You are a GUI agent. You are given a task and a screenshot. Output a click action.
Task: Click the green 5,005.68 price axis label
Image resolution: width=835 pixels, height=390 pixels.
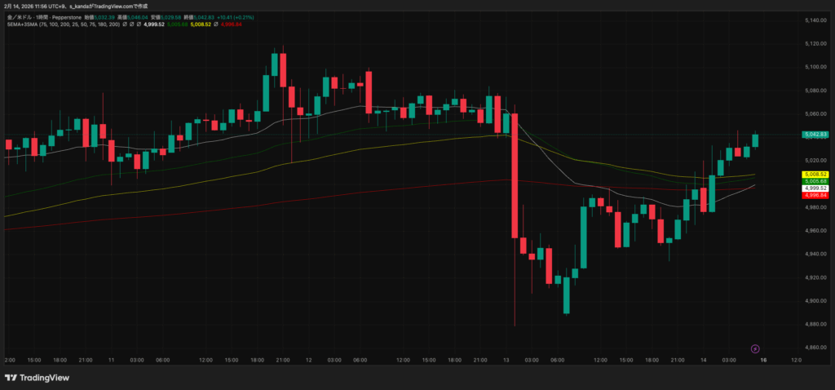[815, 180]
